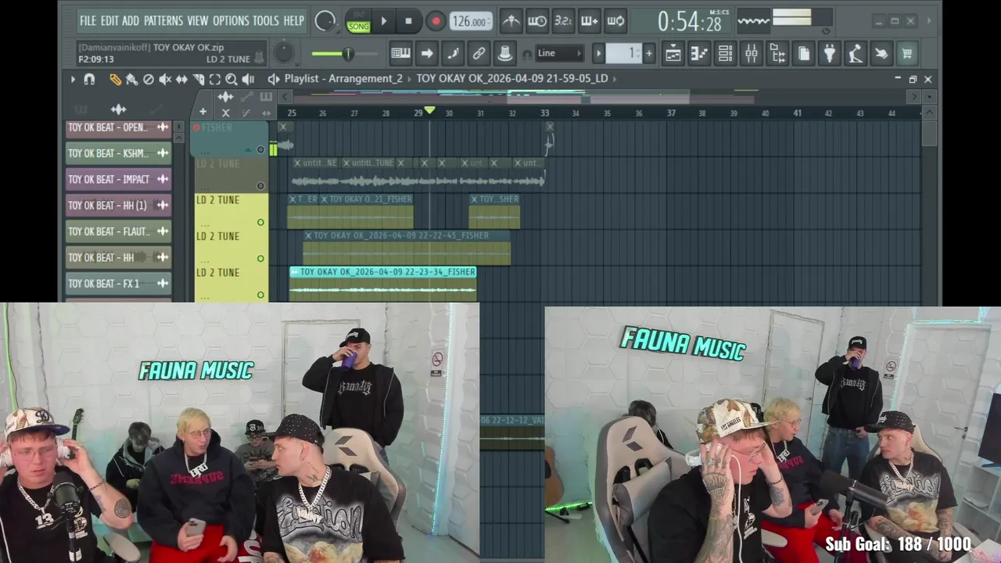1001x563 pixels.
Task: Click the knob-shaped icon beside the link icon
Action: click(504, 53)
